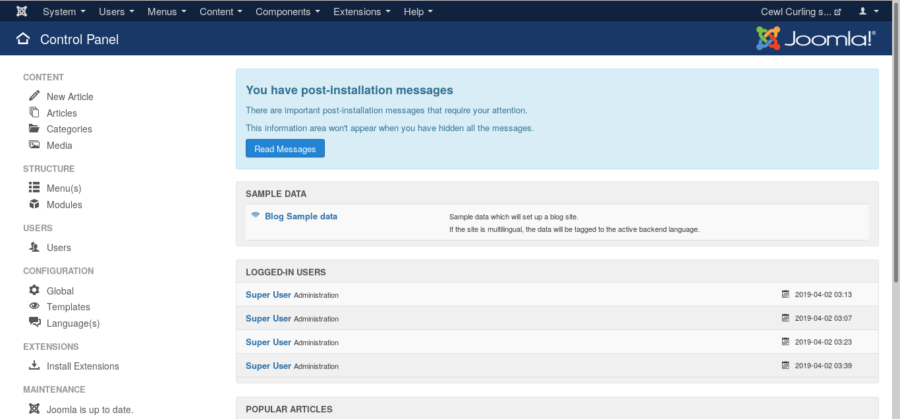Click the download icon for Install Extensions
Screen dimensions: 900x419
click(34, 366)
